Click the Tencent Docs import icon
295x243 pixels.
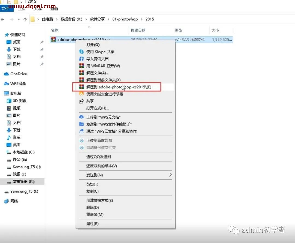81,59
